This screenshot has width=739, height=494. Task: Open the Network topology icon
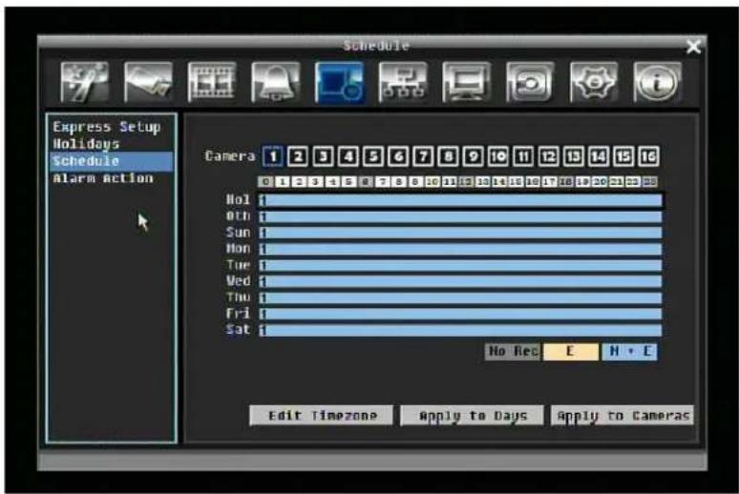[x=403, y=82]
